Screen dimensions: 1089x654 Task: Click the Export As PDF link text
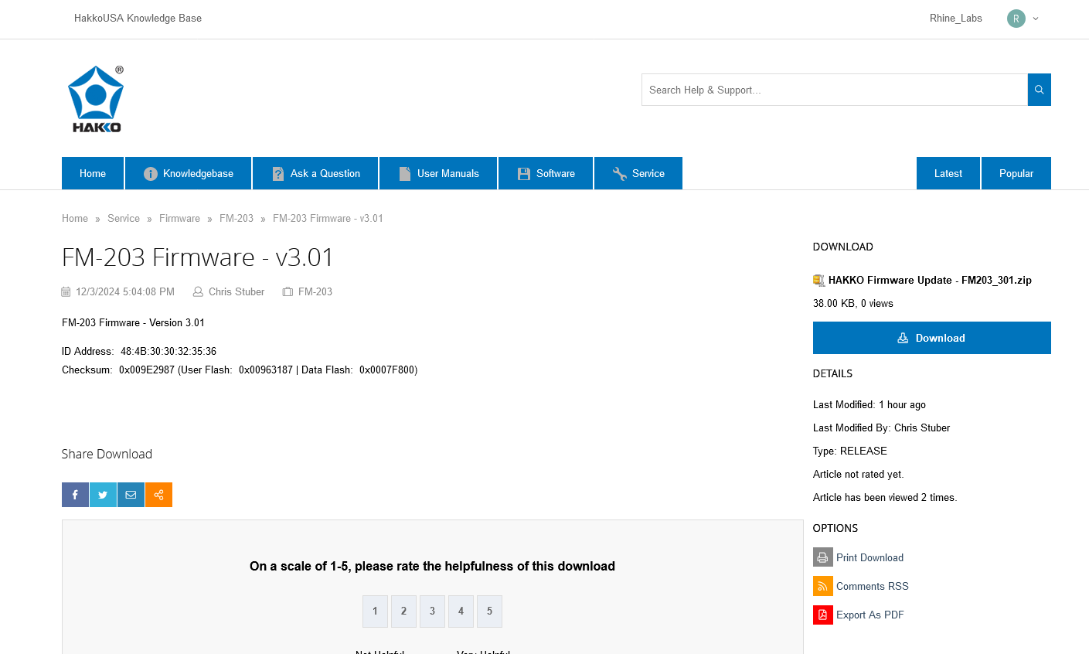[x=870, y=615]
